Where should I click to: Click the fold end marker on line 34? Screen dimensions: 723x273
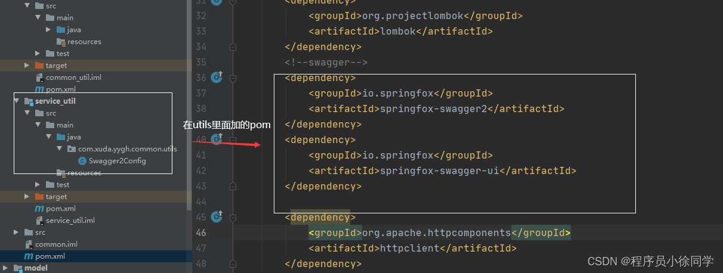233,46
